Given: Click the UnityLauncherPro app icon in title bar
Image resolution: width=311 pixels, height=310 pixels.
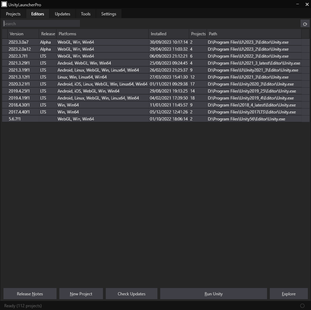Looking at the screenshot, I should tap(4, 4).
